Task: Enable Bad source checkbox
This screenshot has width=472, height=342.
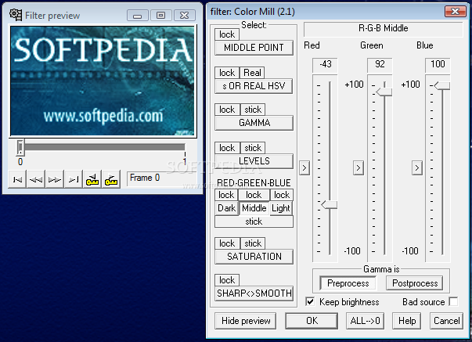Action: click(453, 301)
